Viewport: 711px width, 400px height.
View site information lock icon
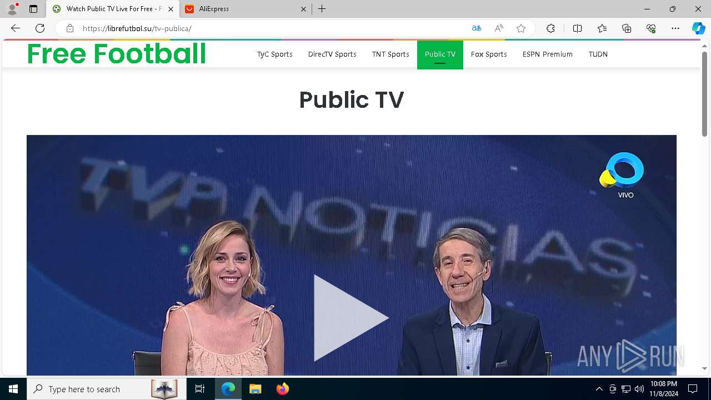coord(70,28)
